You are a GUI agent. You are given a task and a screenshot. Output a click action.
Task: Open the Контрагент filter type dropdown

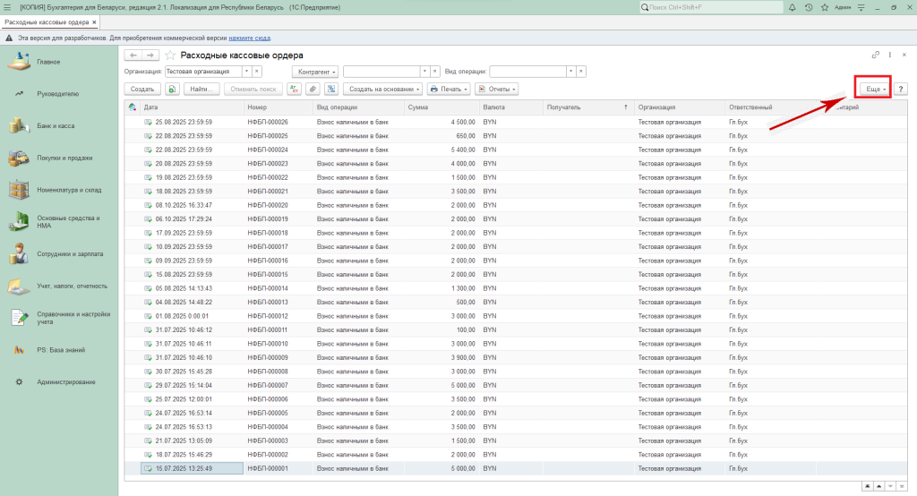pyautogui.click(x=315, y=71)
